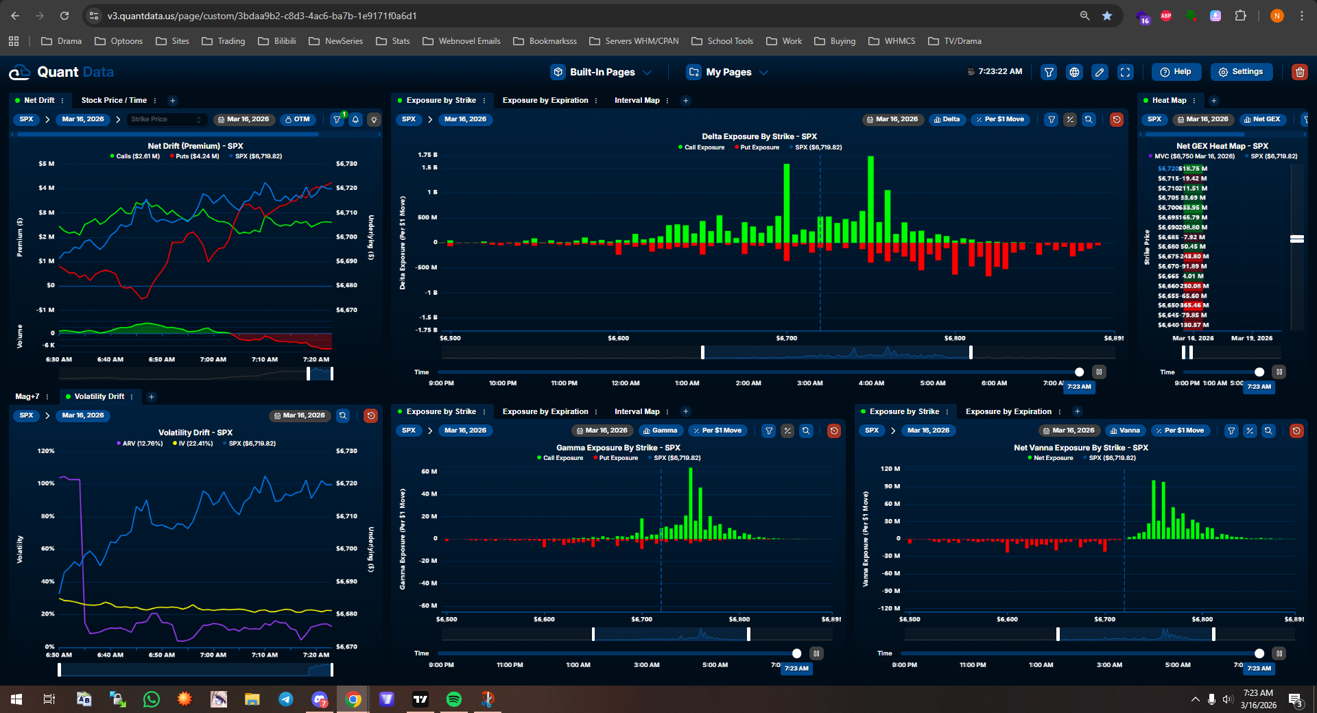This screenshot has width=1317, height=713.
Task: Reset the Delta Exposure chart with red icon
Action: coord(1117,119)
